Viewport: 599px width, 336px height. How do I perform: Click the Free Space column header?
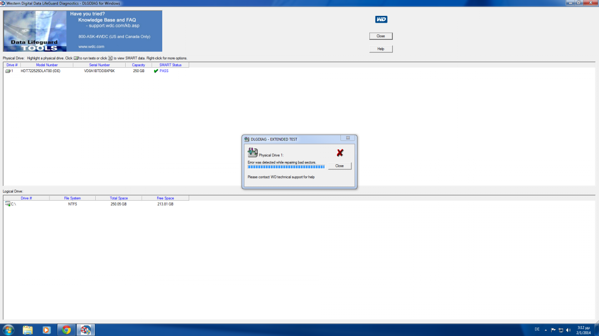(x=165, y=198)
